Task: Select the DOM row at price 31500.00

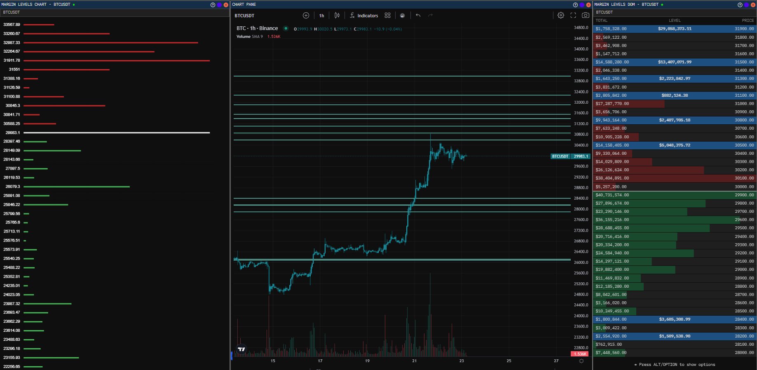Action: [x=675, y=62]
